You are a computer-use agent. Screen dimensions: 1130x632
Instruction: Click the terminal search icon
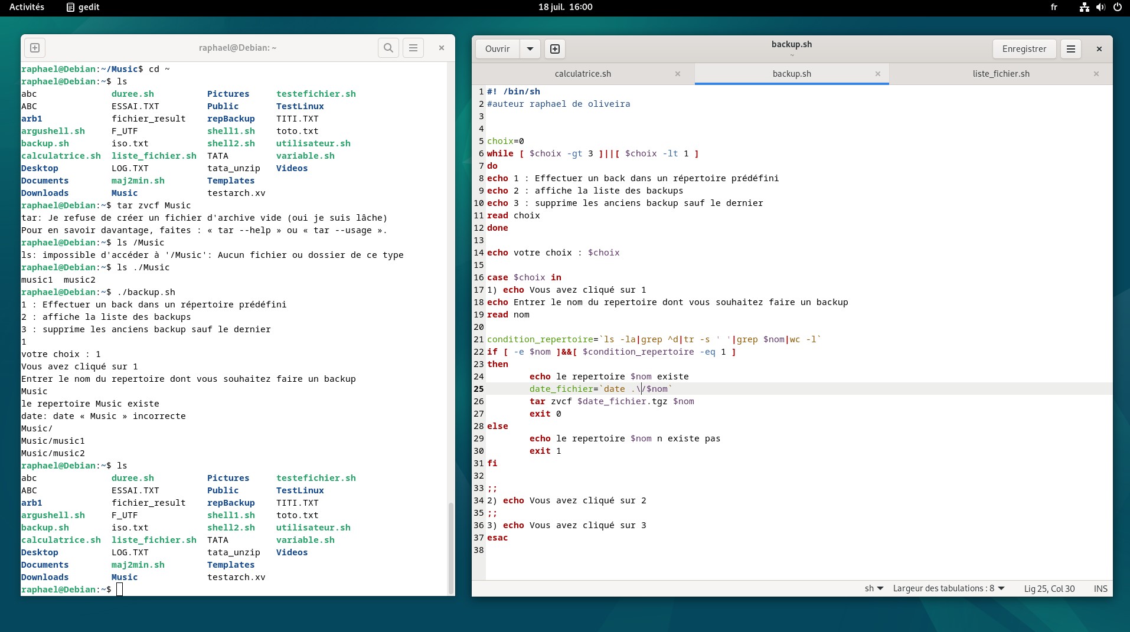coord(388,48)
